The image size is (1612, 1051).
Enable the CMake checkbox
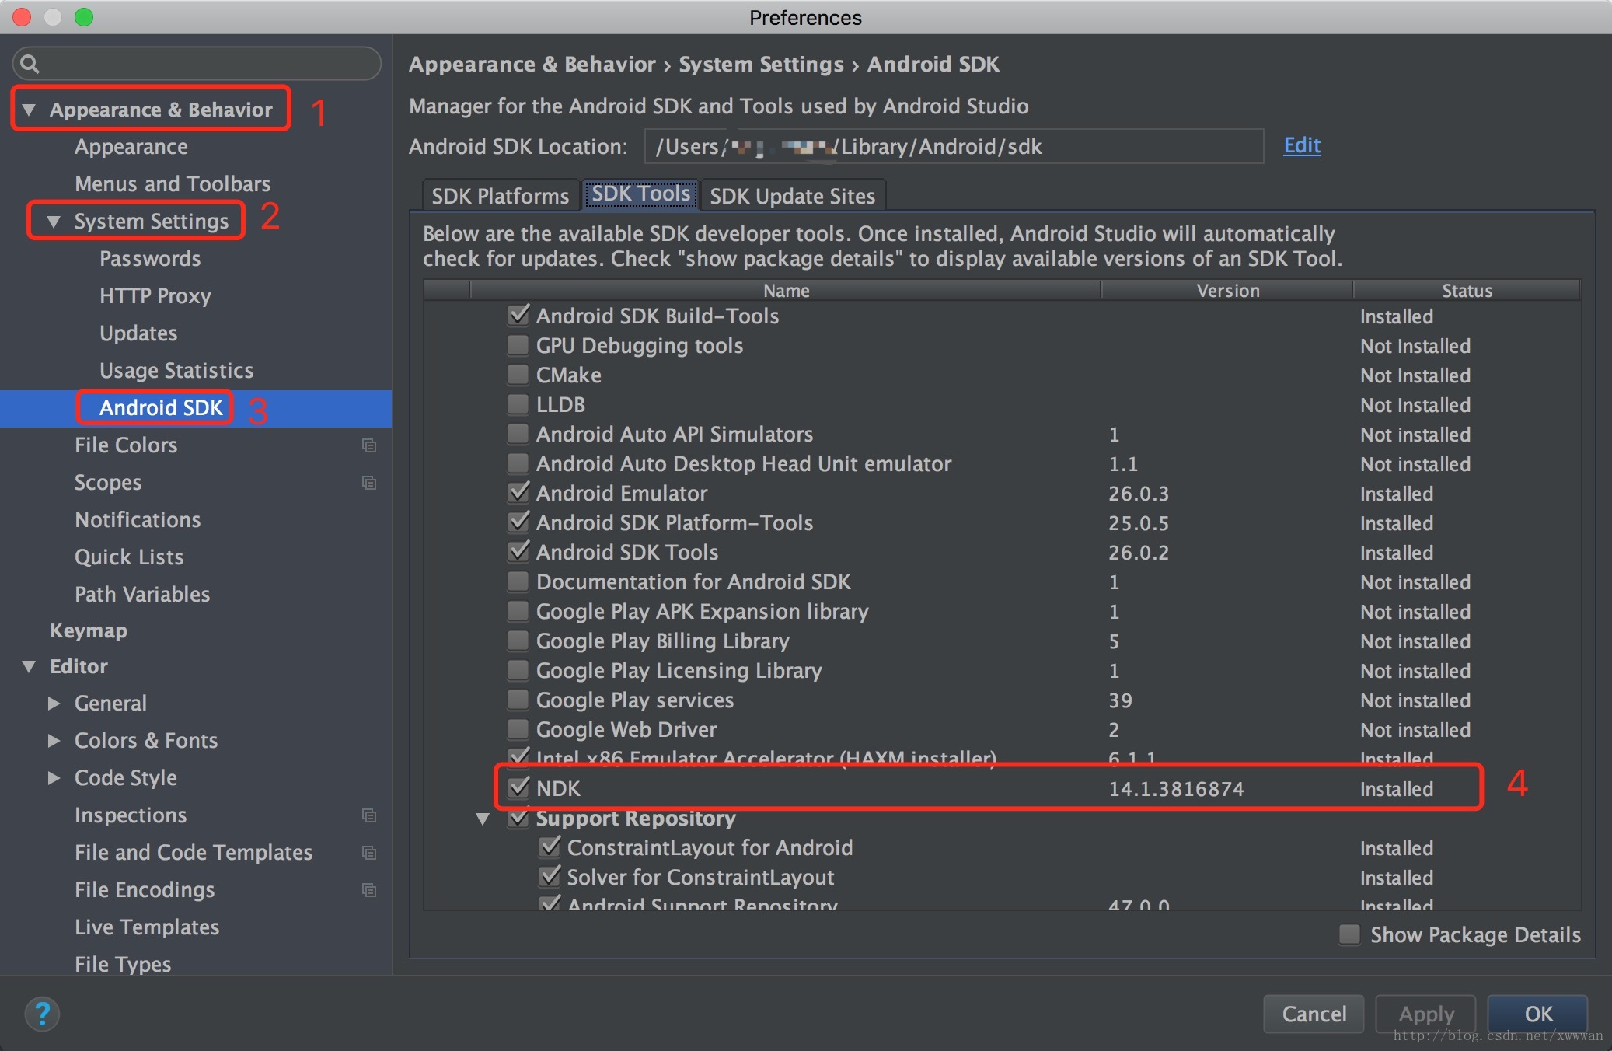(x=518, y=375)
